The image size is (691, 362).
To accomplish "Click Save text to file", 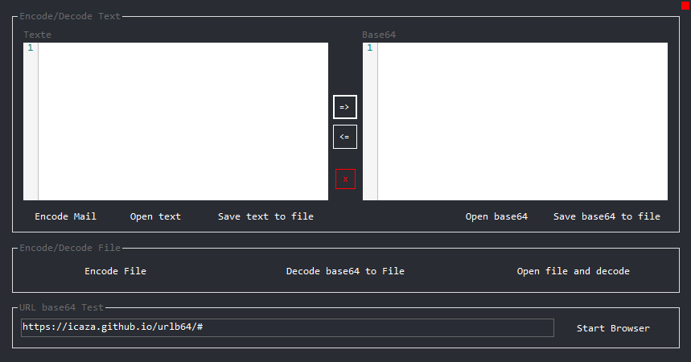I will point(265,216).
